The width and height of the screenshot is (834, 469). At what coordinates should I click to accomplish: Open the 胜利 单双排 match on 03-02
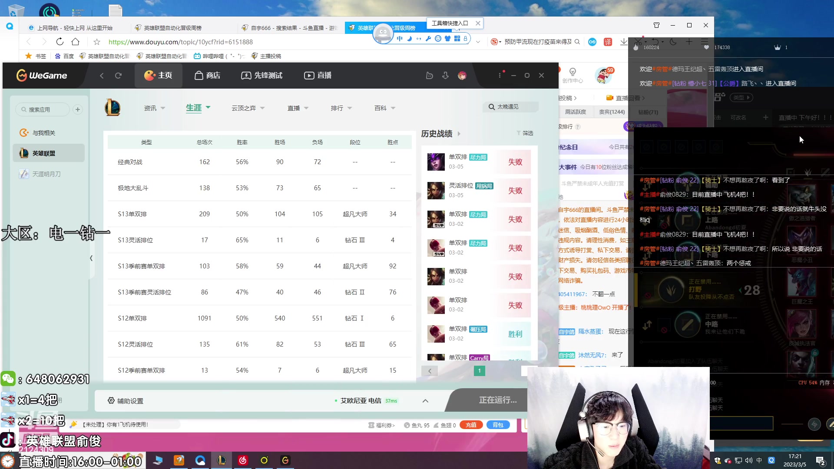479,334
